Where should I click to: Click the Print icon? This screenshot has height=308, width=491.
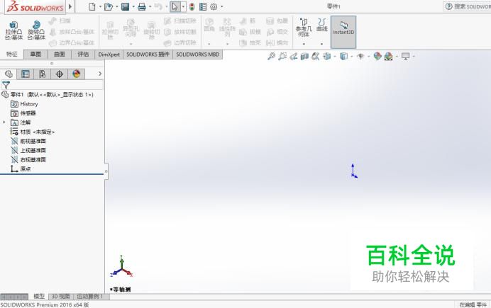click(x=142, y=6)
